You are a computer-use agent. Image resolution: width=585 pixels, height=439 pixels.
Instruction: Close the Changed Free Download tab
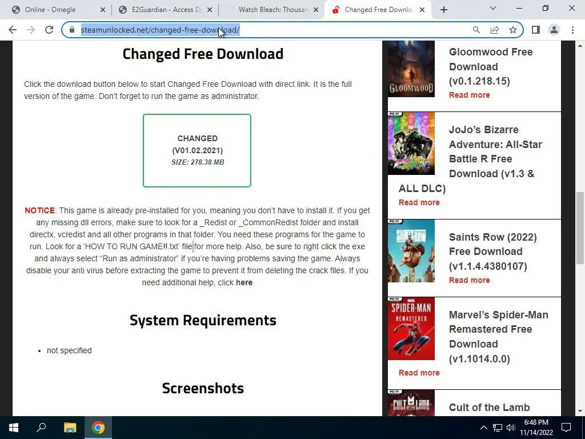[422, 10]
